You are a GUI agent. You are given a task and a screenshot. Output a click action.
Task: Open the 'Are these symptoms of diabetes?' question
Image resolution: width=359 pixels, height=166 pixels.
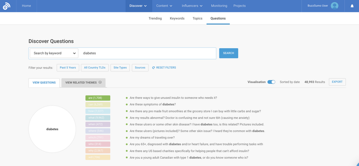[153, 104]
